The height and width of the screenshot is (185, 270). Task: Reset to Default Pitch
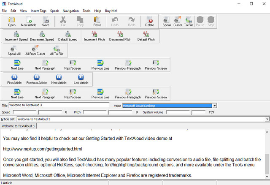pos(146,36)
